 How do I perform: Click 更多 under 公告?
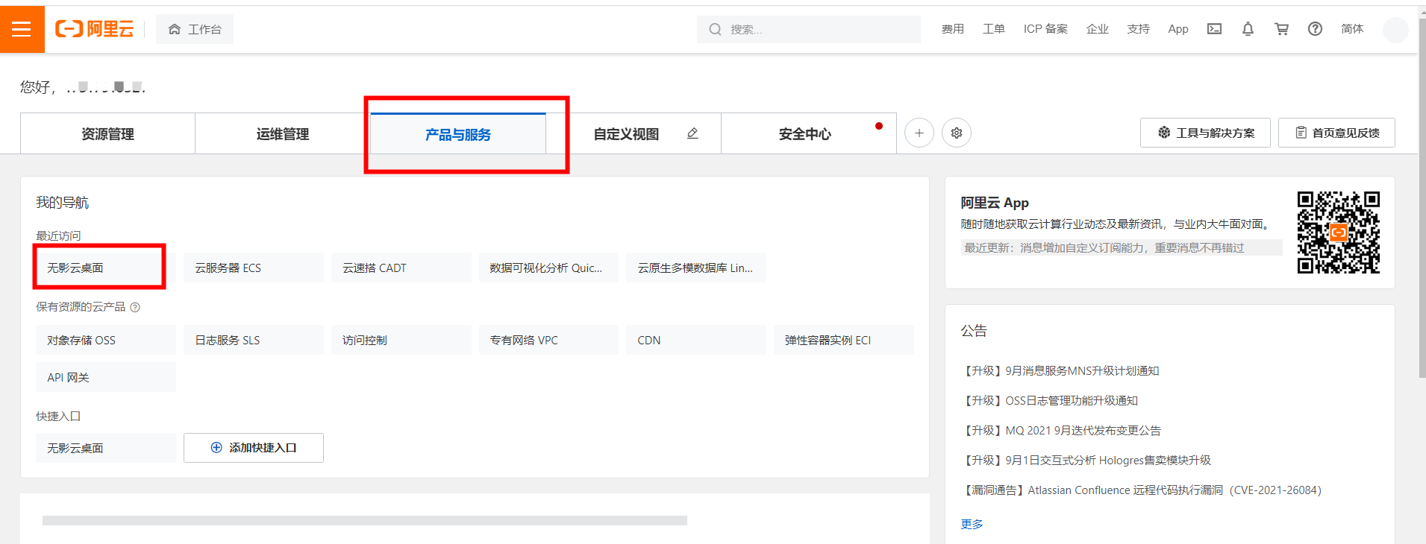972,524
